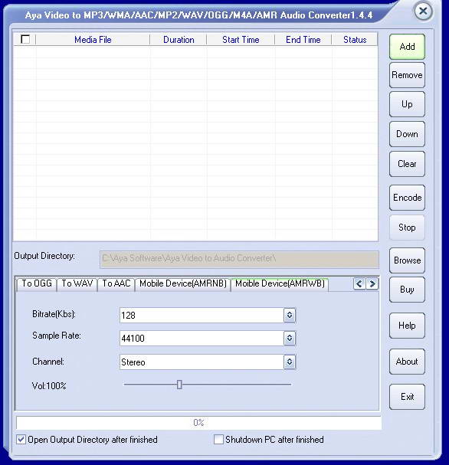Viewport: 449px width, 465px height.
Task: Switch to the To OGG tab
Action: (x=37, y=283)
